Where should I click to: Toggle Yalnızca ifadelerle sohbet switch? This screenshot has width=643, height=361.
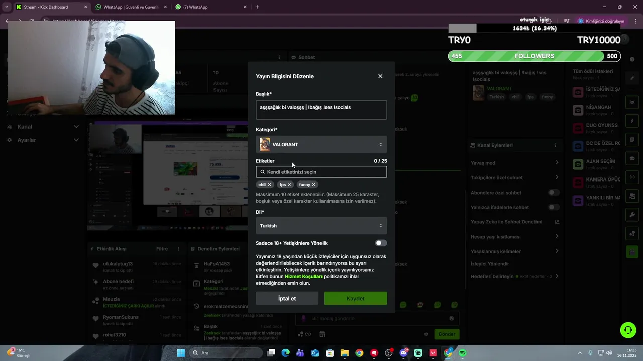554,207
